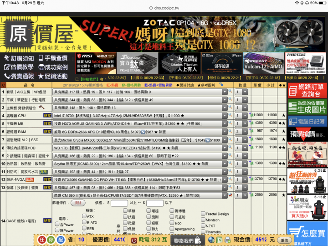The image size is (328, 246).
Task: Click the diamond-star marker on the 主機板 MB row
Action: pyautogui.click(x=282, y=123)
